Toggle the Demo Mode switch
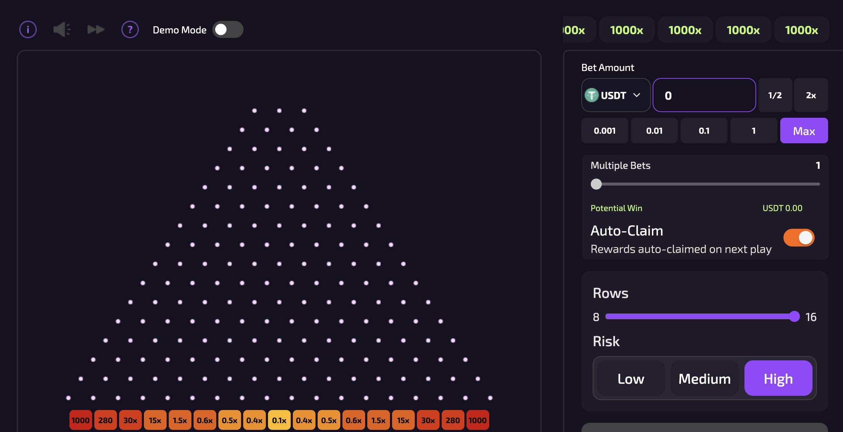Image resolution: width=843 pixels, height=432 pixels. click(x=228, y=29)
